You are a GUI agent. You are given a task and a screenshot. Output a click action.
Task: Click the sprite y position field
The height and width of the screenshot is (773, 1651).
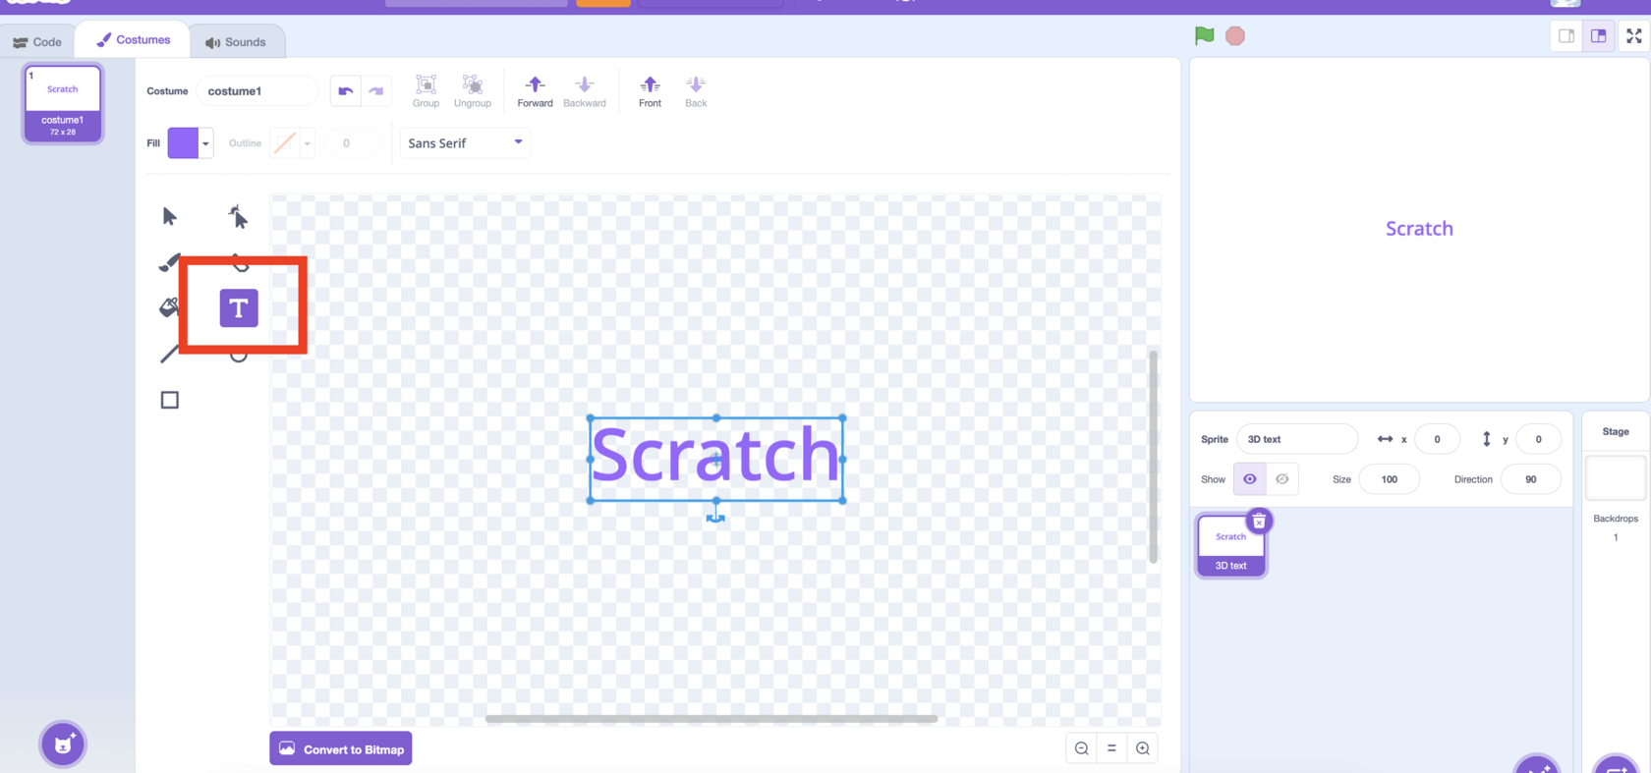[x=1538, y=439]
